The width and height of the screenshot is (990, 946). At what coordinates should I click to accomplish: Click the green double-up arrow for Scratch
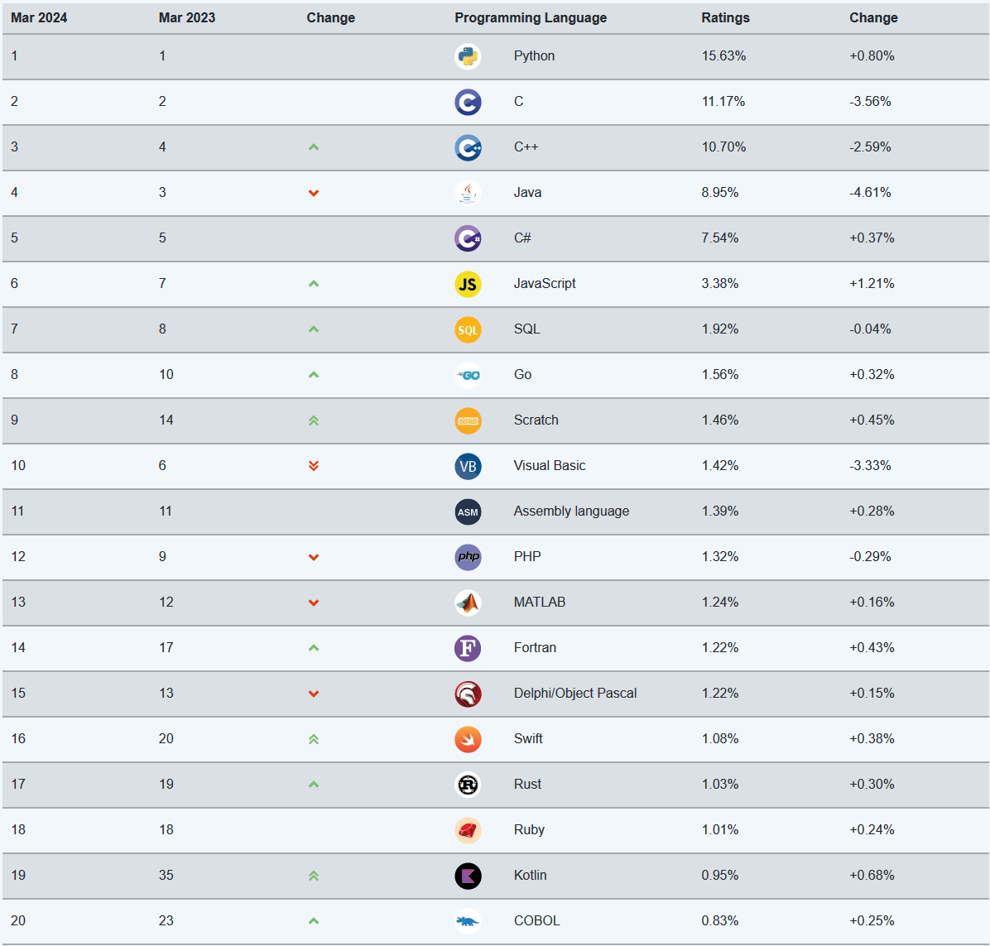click(x=314, y=420)
